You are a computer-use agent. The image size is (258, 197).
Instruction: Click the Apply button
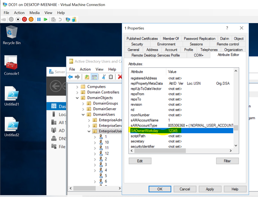coord(210,189)
